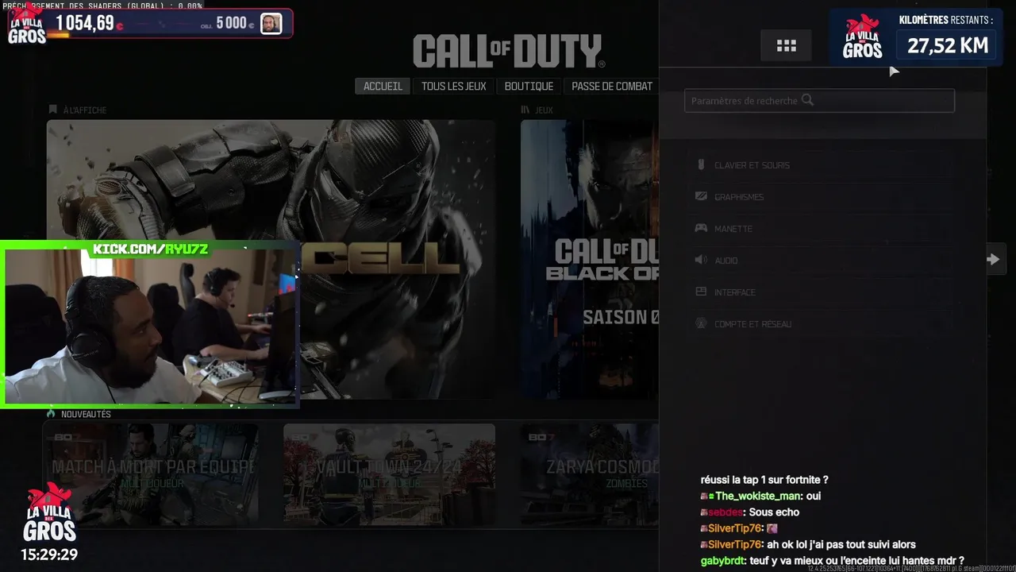The width and height of the screenshot is (1016, 572).
Task: Click the Manette gamepad icon
Action: click(x=701, y=228)
